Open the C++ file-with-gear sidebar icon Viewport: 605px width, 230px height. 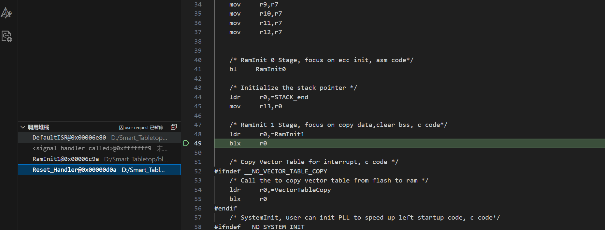point(7,36)
